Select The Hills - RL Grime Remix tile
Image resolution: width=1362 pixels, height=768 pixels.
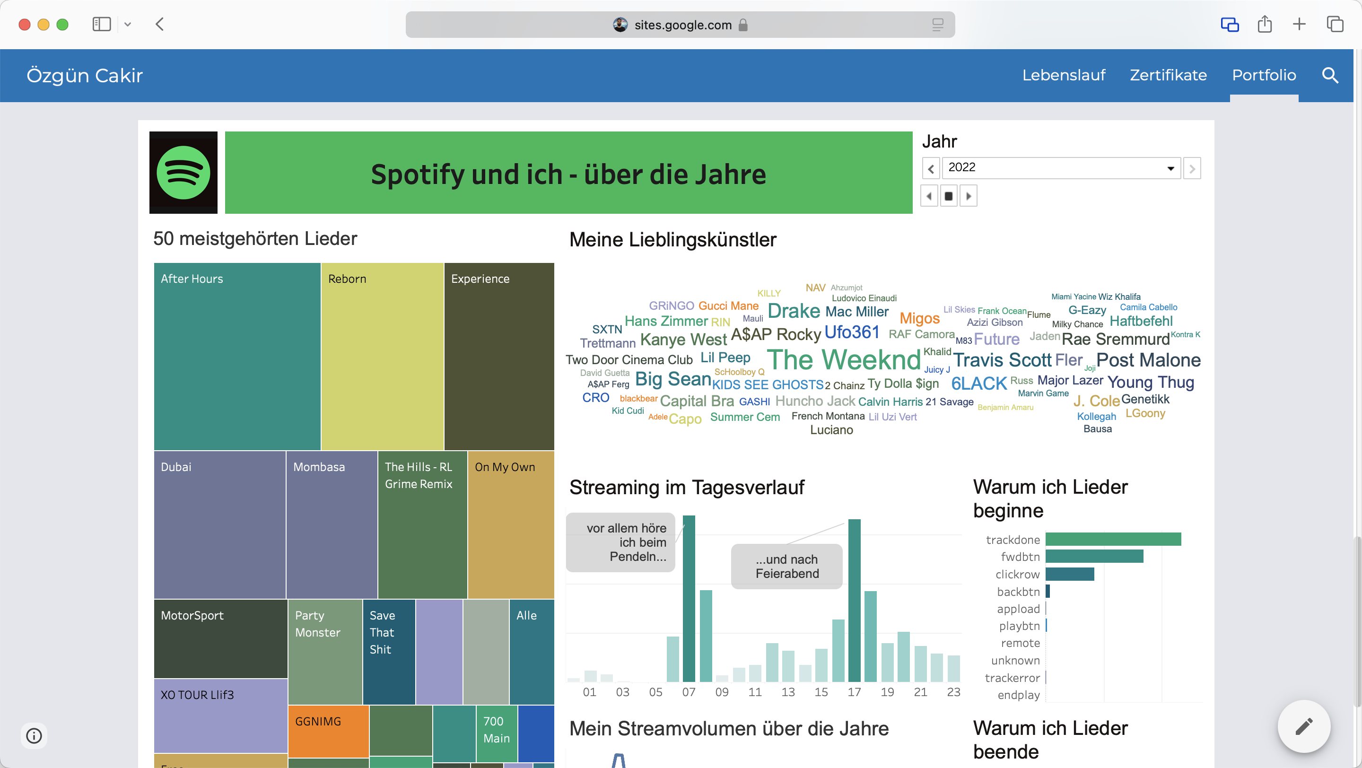(x=422, y=524)
